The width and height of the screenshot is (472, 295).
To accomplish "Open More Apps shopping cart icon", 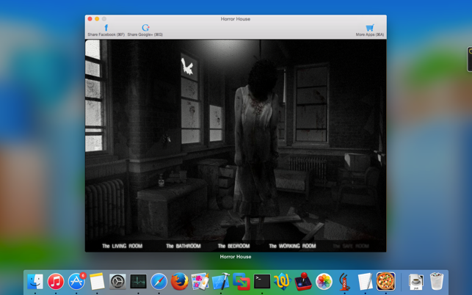I will [x=370, y=28].
